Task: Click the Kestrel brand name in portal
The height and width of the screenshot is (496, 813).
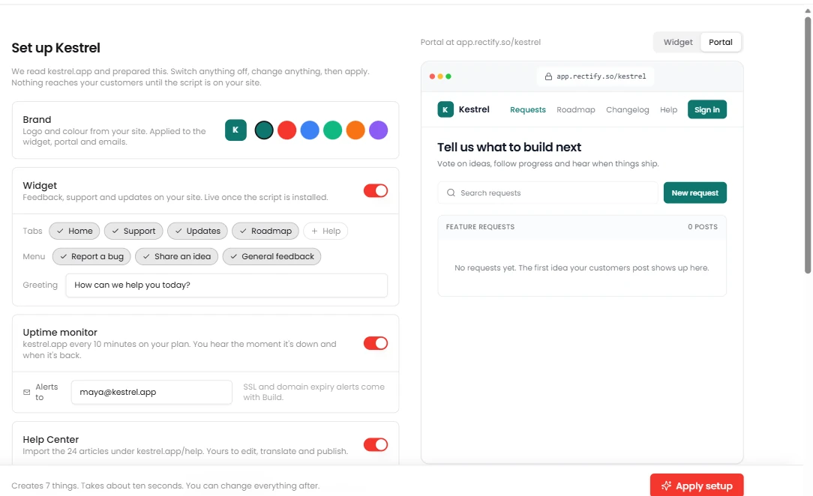Action: [x=474, y=109]
